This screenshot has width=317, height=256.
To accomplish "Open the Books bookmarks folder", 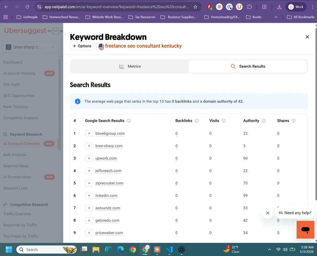I will 254,17.
